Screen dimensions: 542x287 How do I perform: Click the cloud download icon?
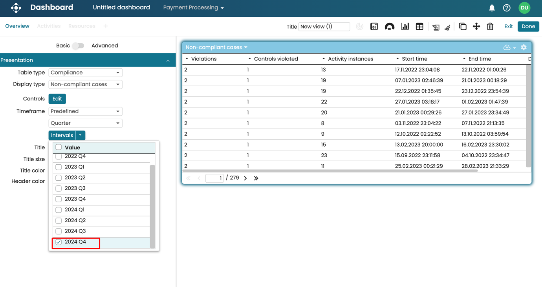[x=507, y=47]
